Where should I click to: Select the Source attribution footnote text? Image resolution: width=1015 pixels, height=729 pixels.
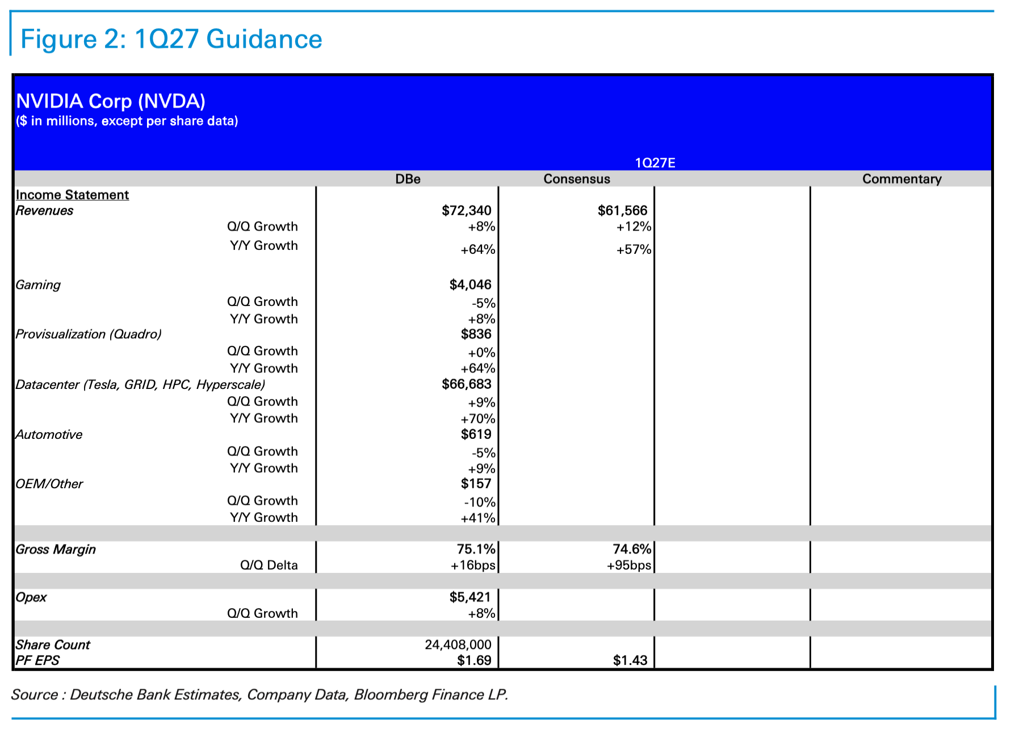(x=259, y=695)
